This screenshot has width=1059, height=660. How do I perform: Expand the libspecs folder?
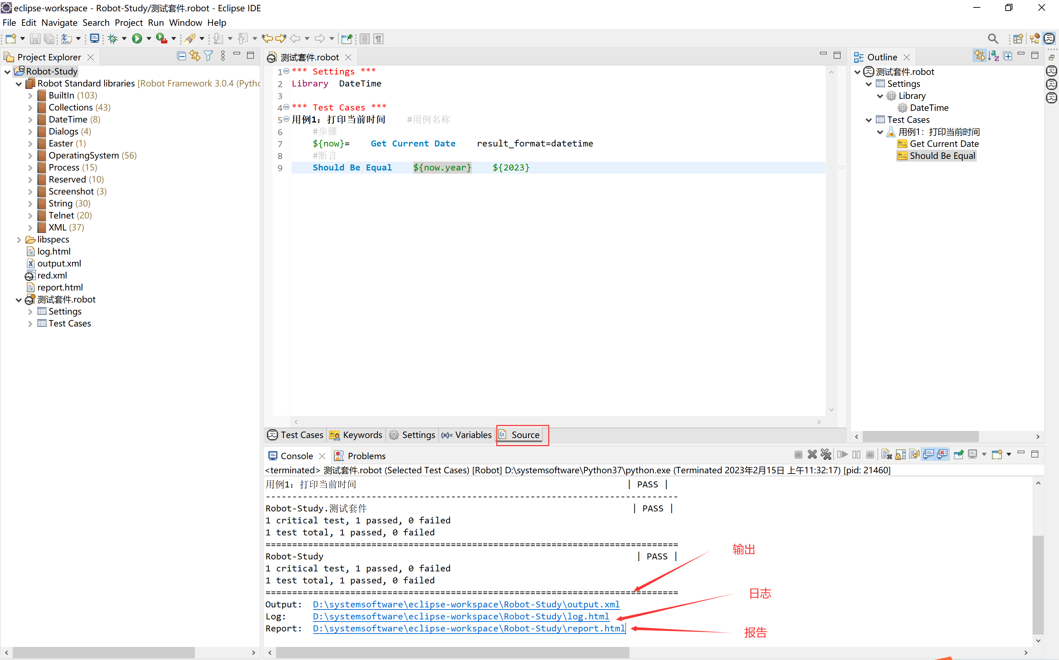tap(19, 240)
